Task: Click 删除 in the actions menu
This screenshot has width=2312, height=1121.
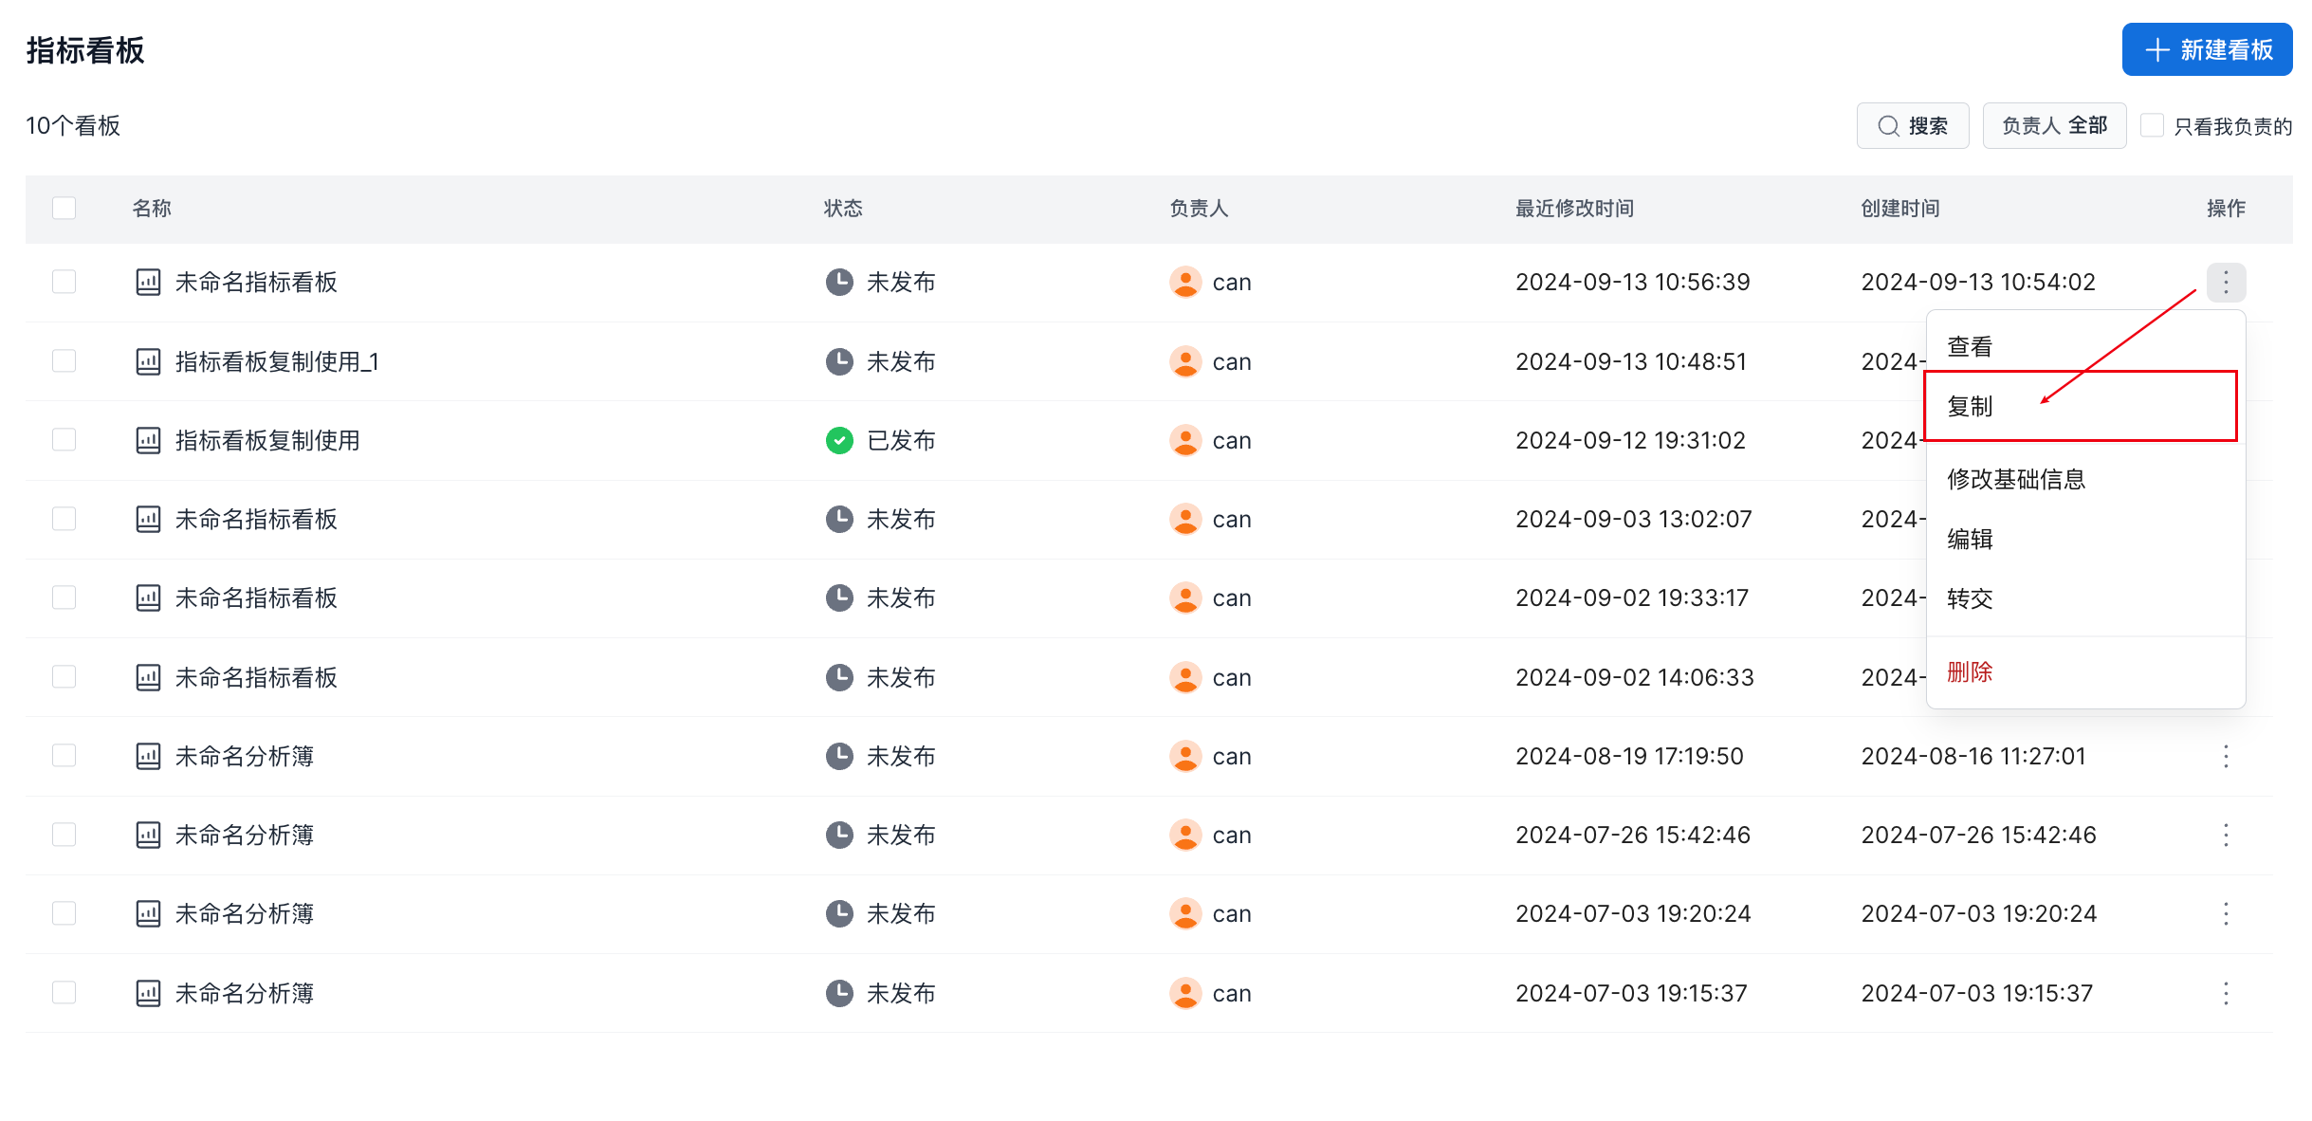Action: (1970, 671)
